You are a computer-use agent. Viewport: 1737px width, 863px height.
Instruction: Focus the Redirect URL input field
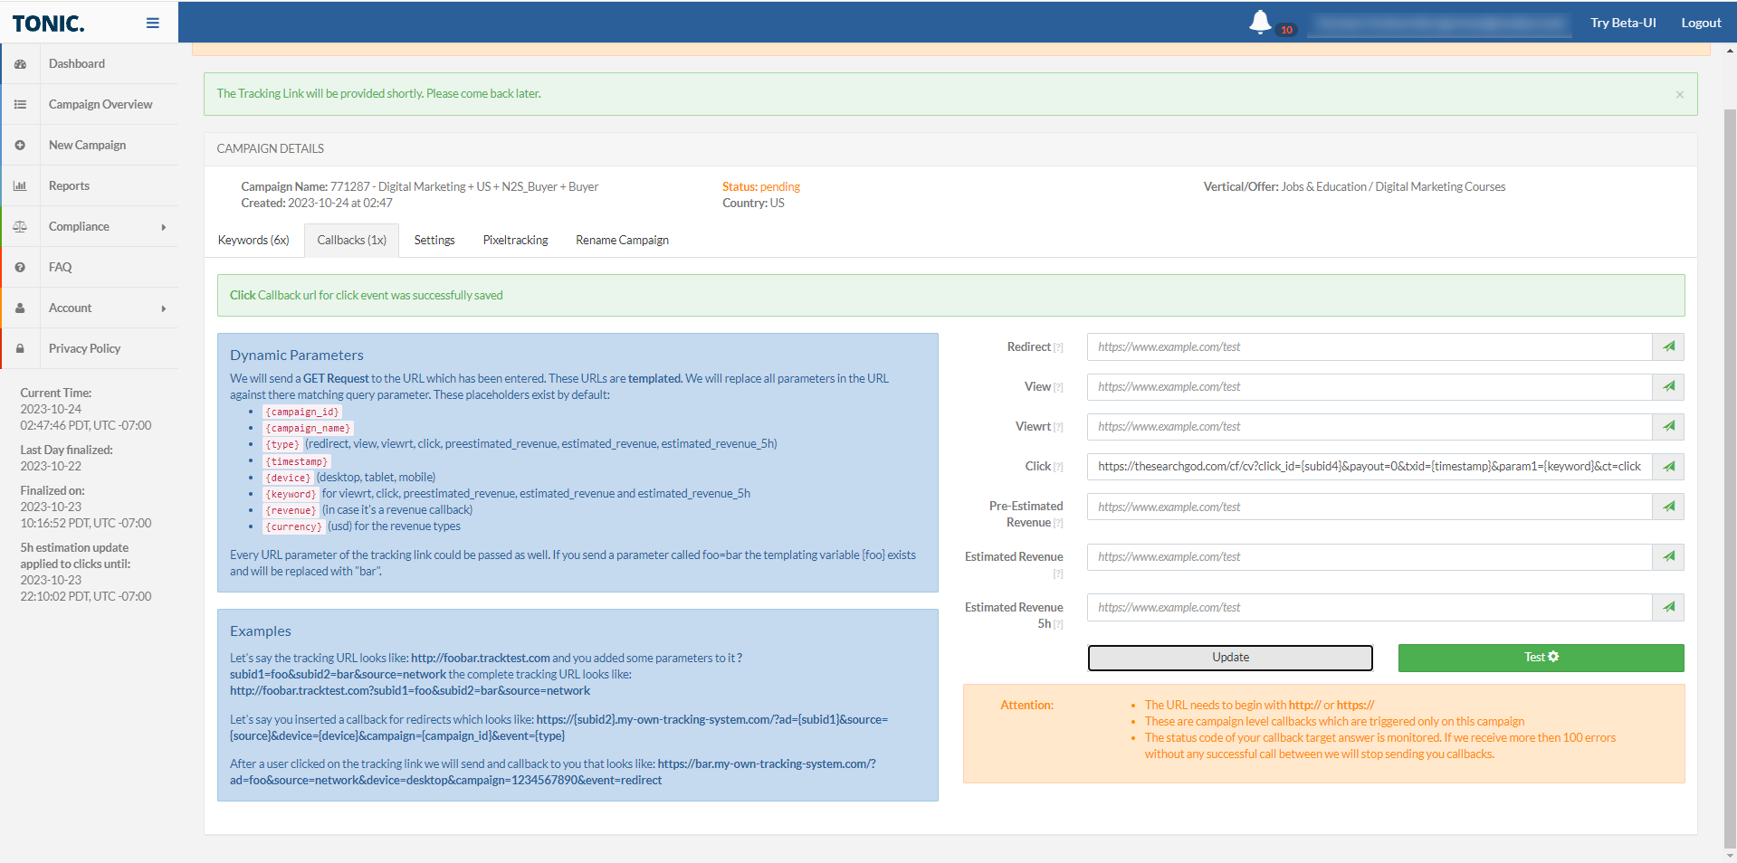pyautogui.click(x=1370, y=346)
